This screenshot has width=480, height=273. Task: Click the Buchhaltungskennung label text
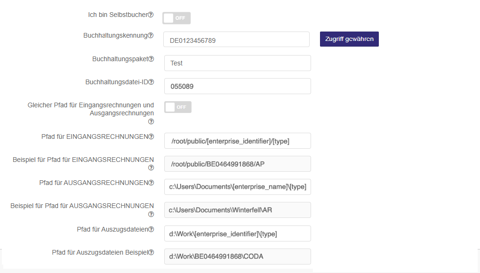[116, 35]
